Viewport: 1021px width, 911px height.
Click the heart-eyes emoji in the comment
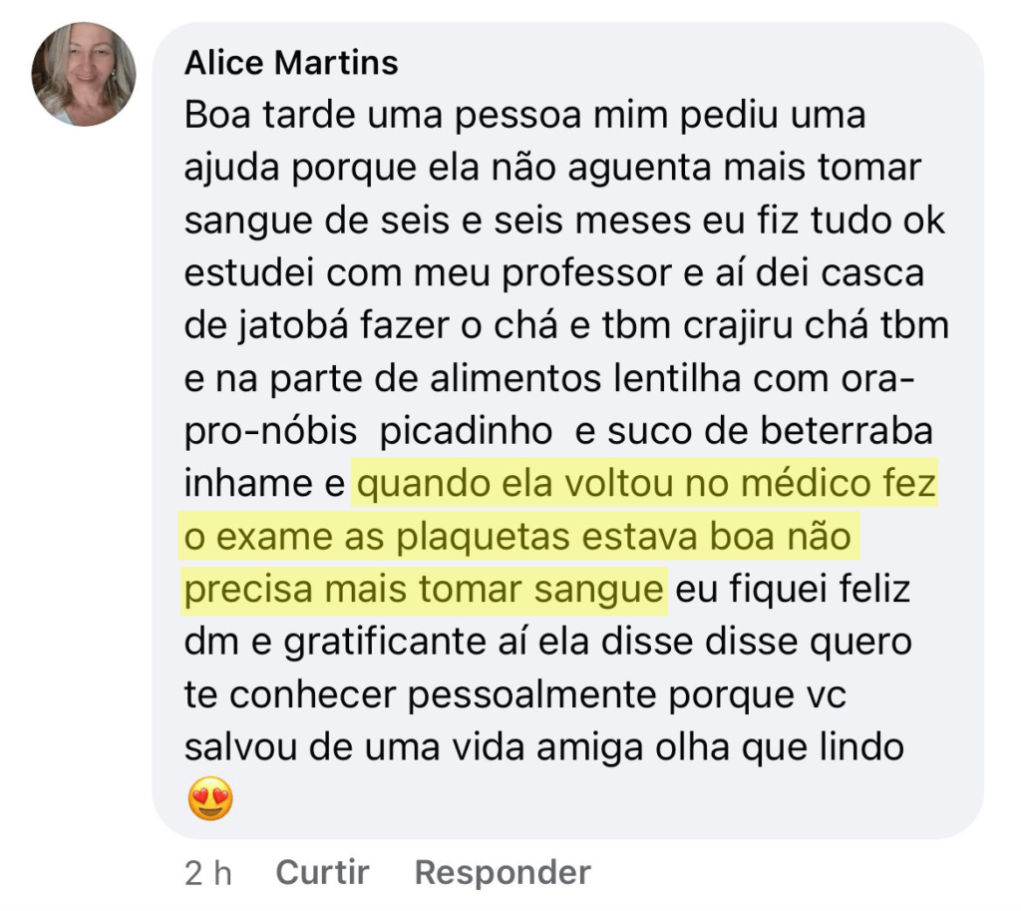coord(210,798)
